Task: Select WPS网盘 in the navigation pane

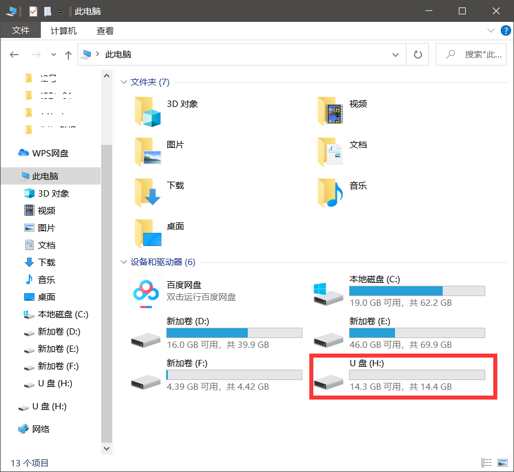Action: coord(50,153)
